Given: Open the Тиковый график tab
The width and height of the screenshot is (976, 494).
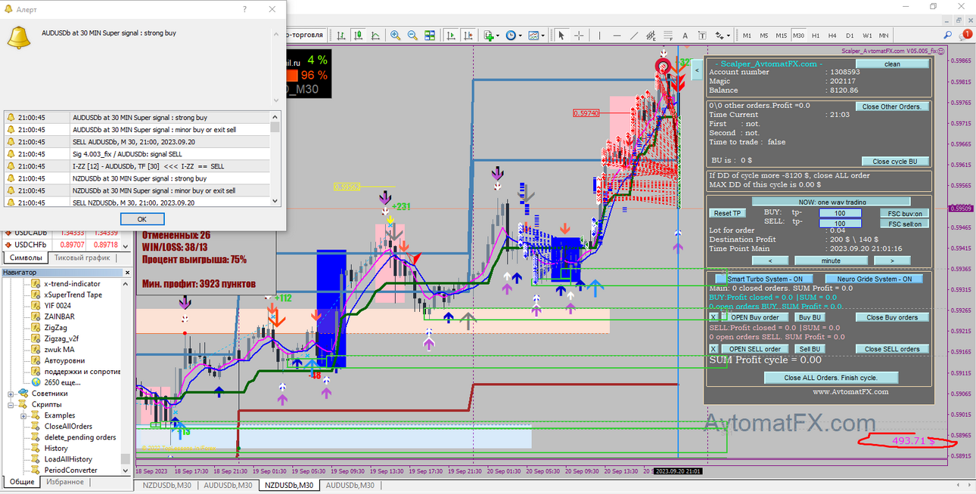Looking at the screenshot, I should point(82,257).
